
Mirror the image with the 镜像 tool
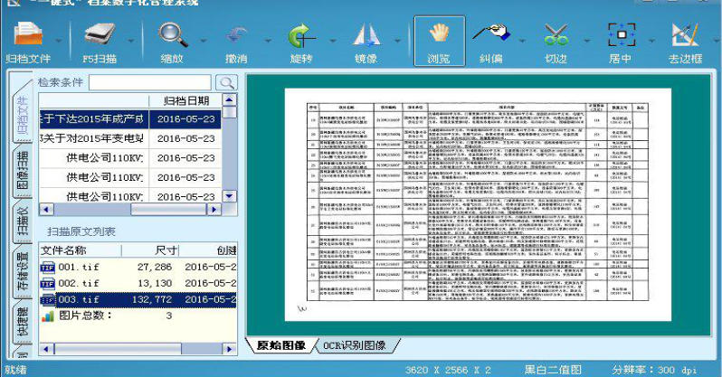[366, 36]
